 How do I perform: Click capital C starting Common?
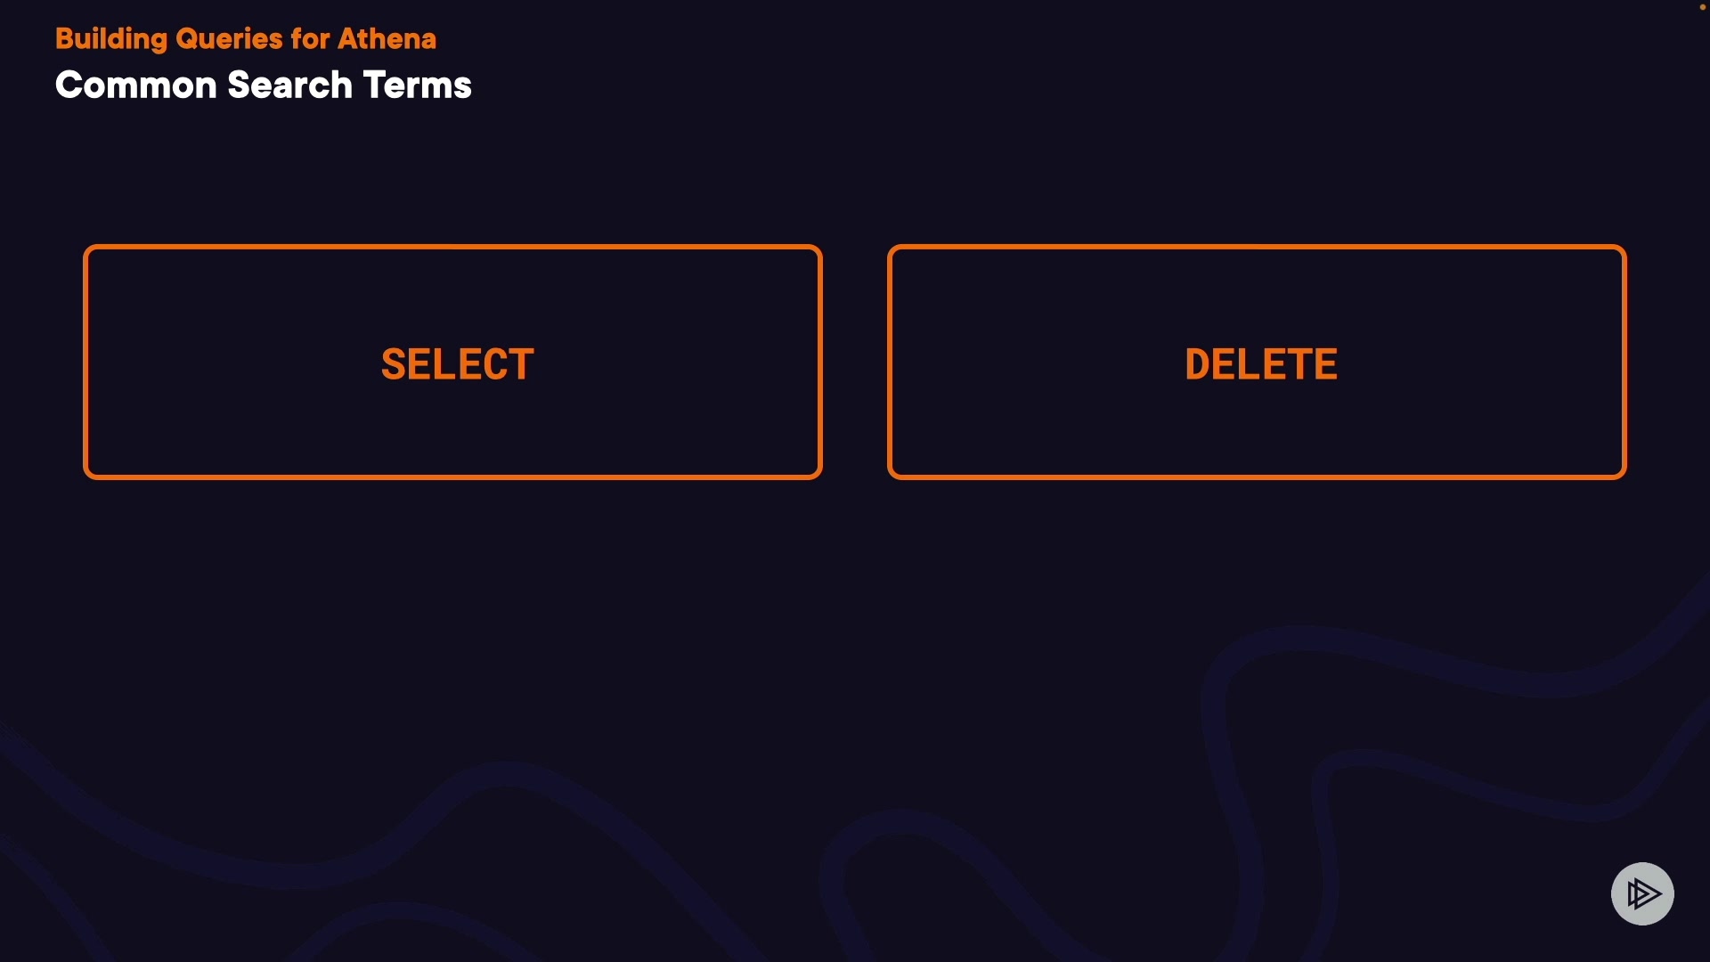[68, 86]
